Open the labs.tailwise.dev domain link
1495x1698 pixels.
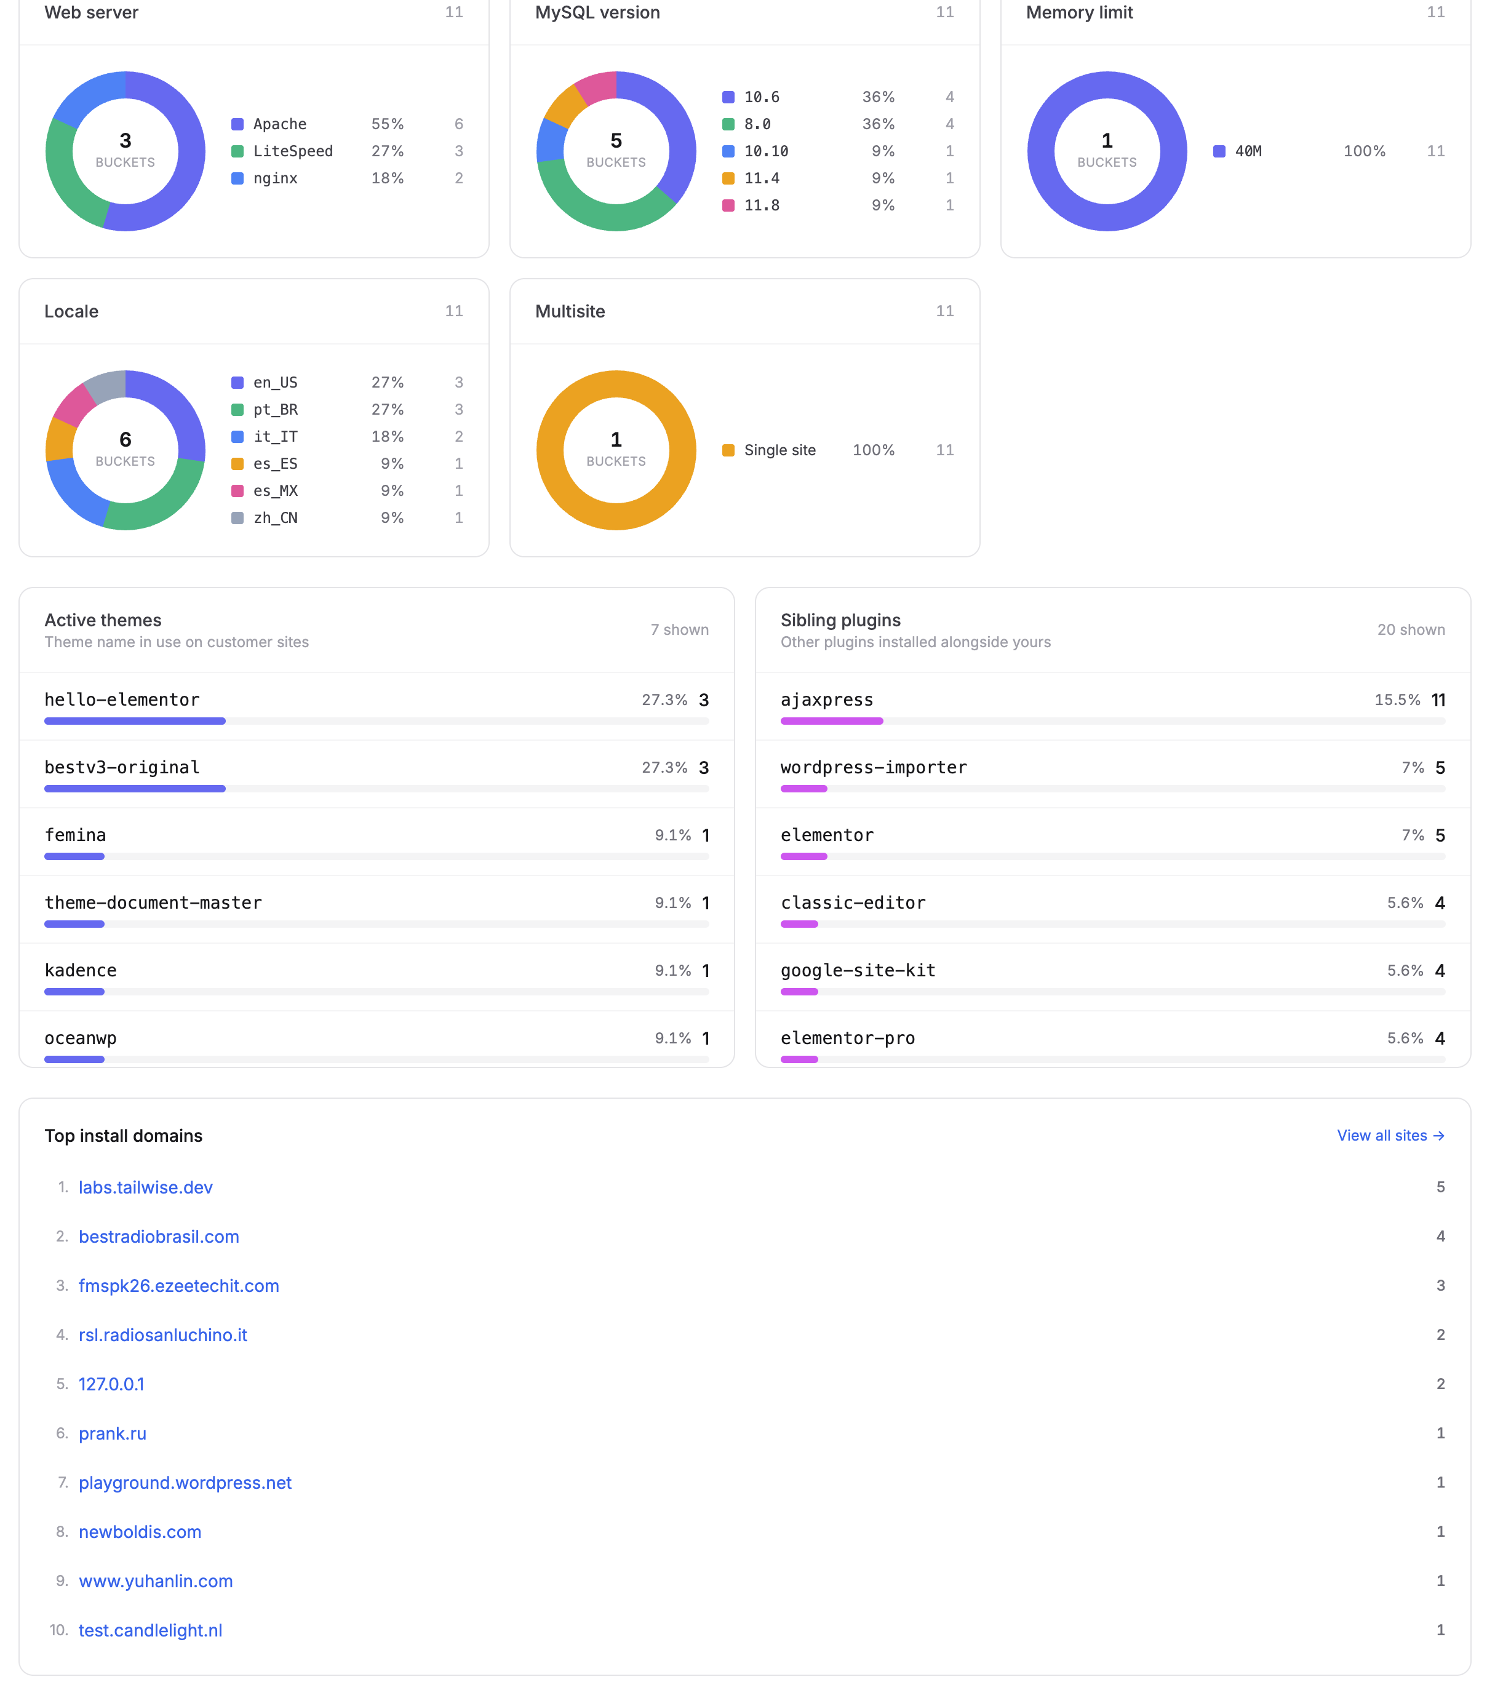[x=145, y=1187]
